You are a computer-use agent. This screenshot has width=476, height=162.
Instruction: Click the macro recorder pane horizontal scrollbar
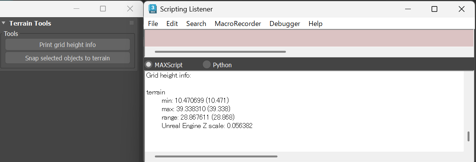click(x=220, y=52)
